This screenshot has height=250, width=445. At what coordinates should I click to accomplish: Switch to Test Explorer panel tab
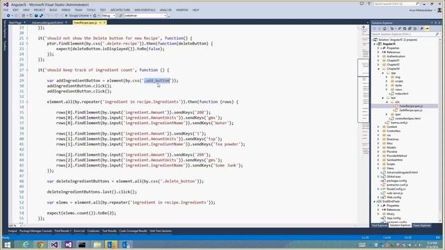380,225
